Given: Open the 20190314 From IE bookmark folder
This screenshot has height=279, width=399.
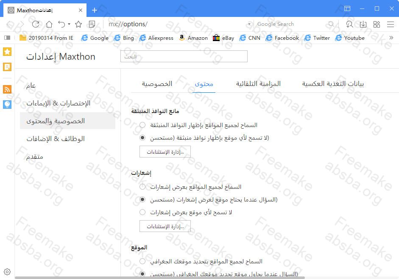Looking at the screenshot, I should pos(47,38).
